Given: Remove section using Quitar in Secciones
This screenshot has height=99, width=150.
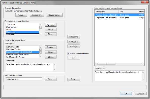Looking at the screenshot, I should (51, 30).
